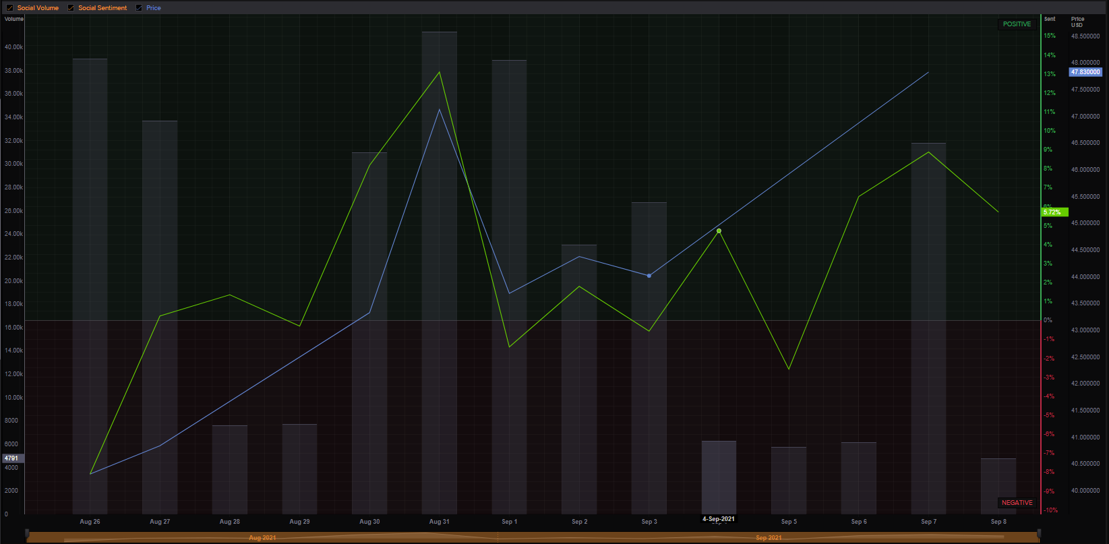Click the 4791 volume marker on axis

[x=11, y=458]
